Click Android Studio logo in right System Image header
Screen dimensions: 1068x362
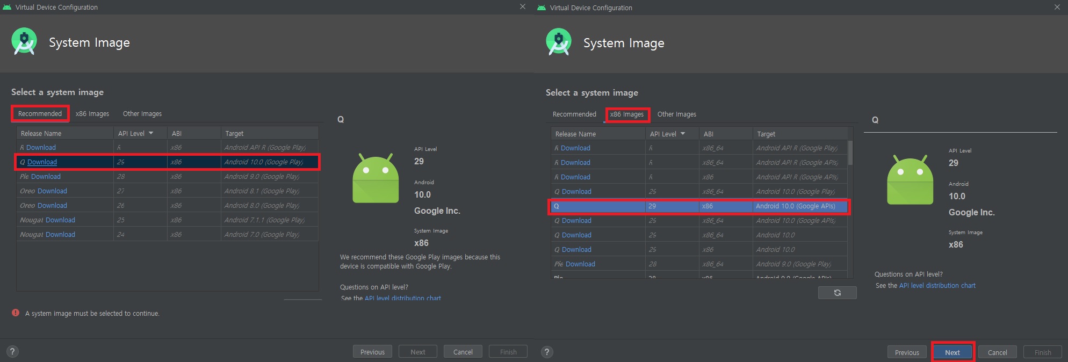(x=559, y=42)
